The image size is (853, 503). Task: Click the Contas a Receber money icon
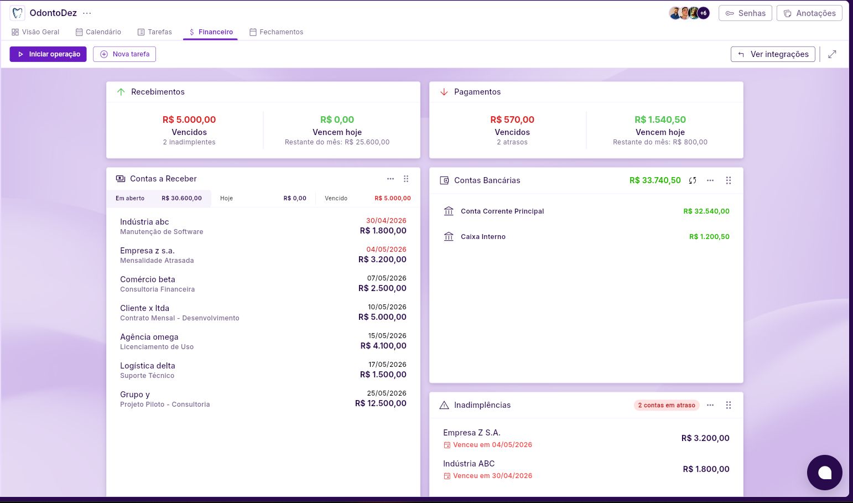[121, 179]
